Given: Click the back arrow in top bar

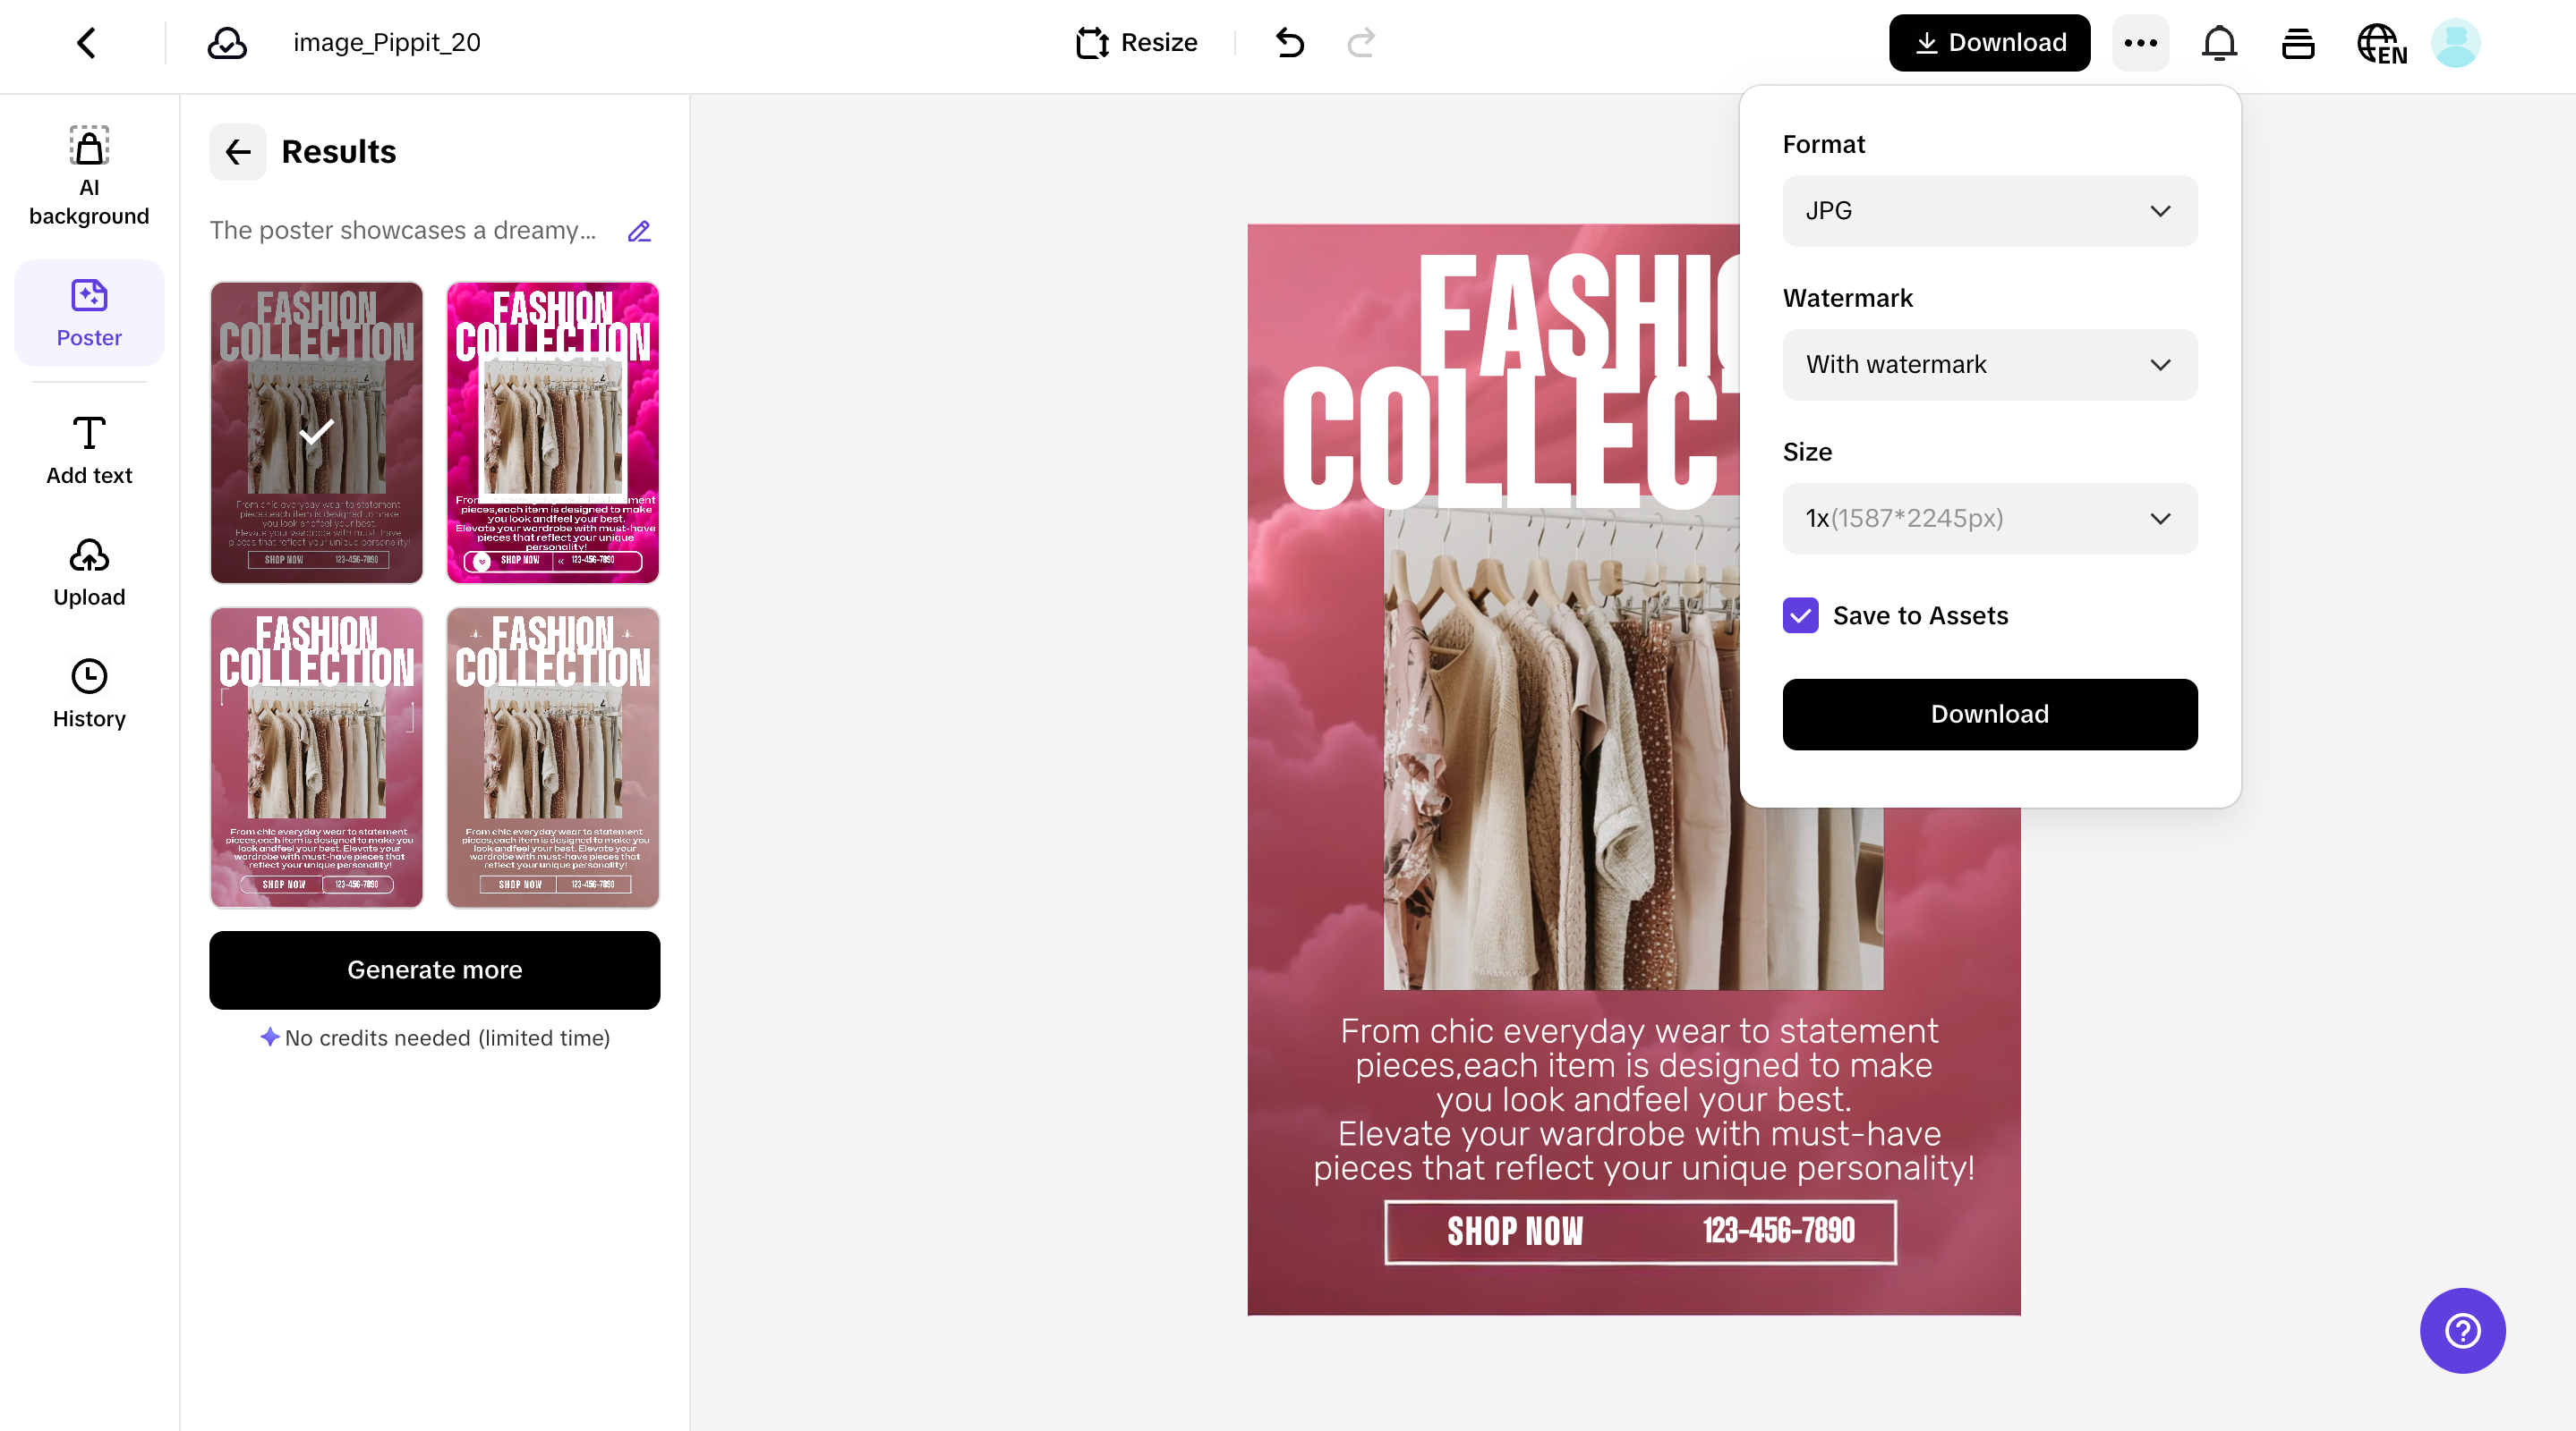Looking at the screenshot, I should [x=87, y=43].
